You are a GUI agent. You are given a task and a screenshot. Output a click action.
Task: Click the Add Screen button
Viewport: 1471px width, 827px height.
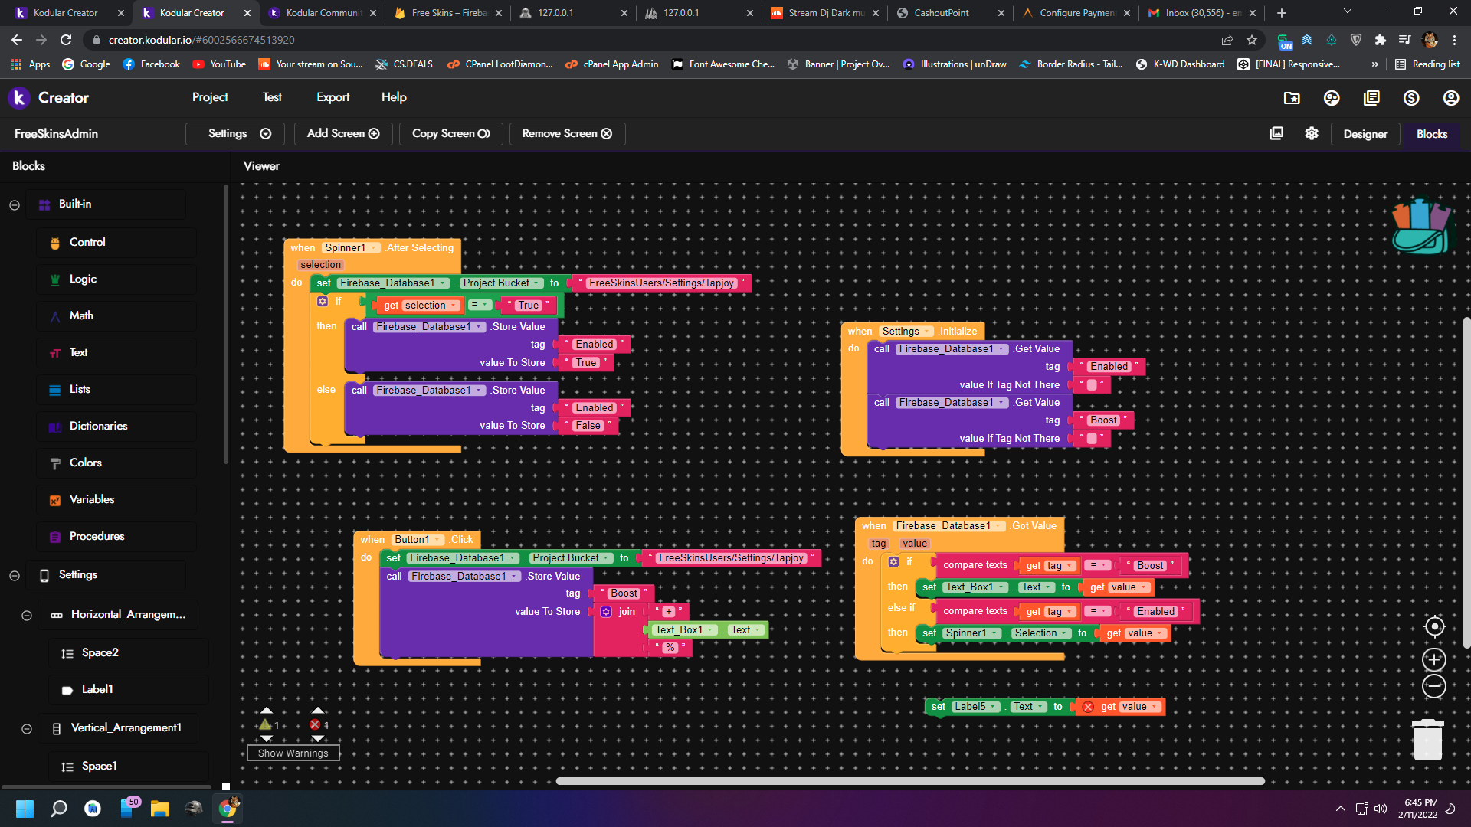343,134
